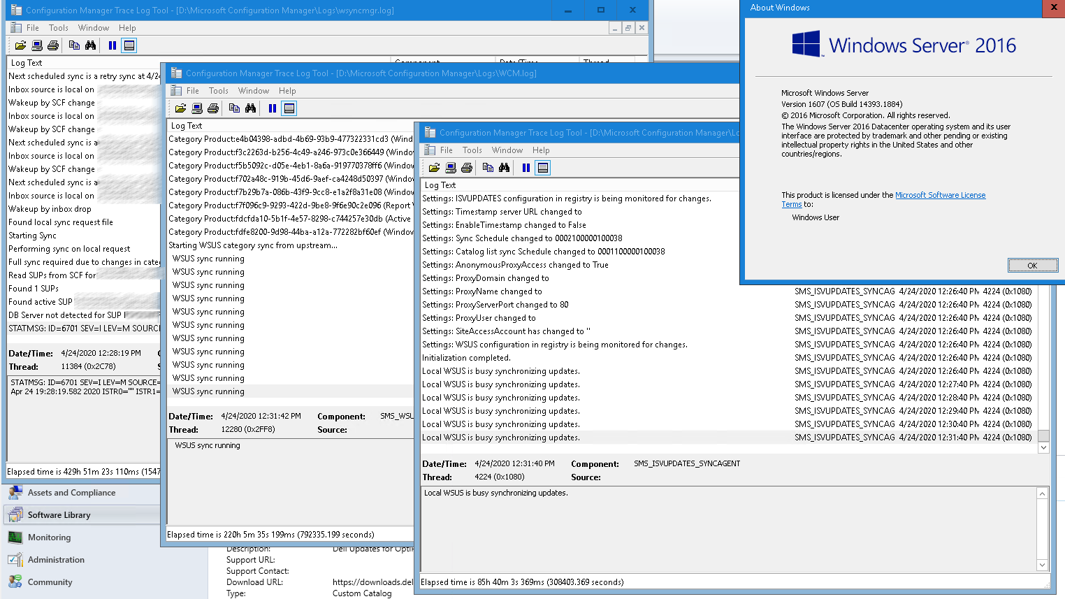
Task: Open Window menu in wsyncmgr.log window
Action: pos(94,28)
